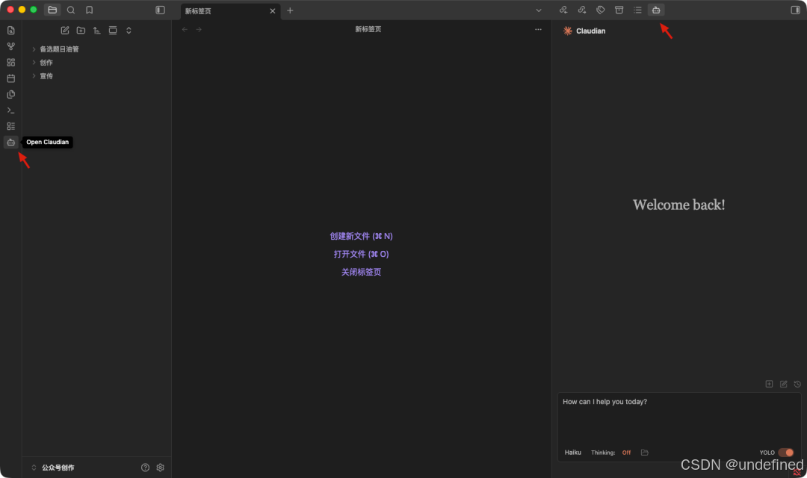The width and height of the screenshot is (807, 478).
Task: Open the outgoing links panel icon
Action: (x=582, y=10)
